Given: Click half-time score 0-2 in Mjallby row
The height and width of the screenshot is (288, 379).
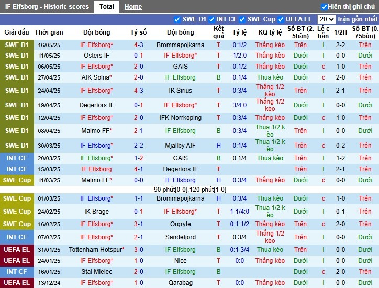Looking at the screenshot, I should coord(340,146).
